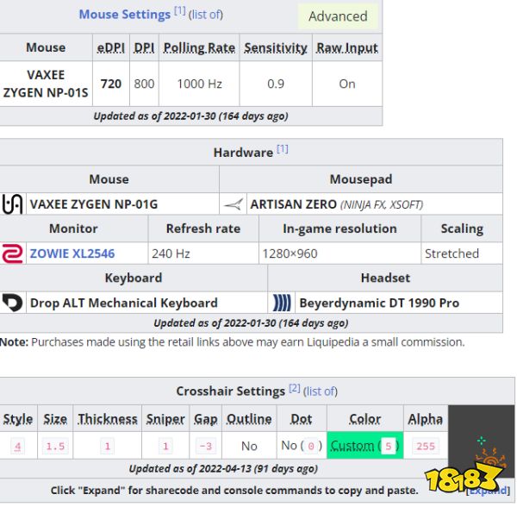Select the Dot 'No (0)' cell

click(302, 446)
